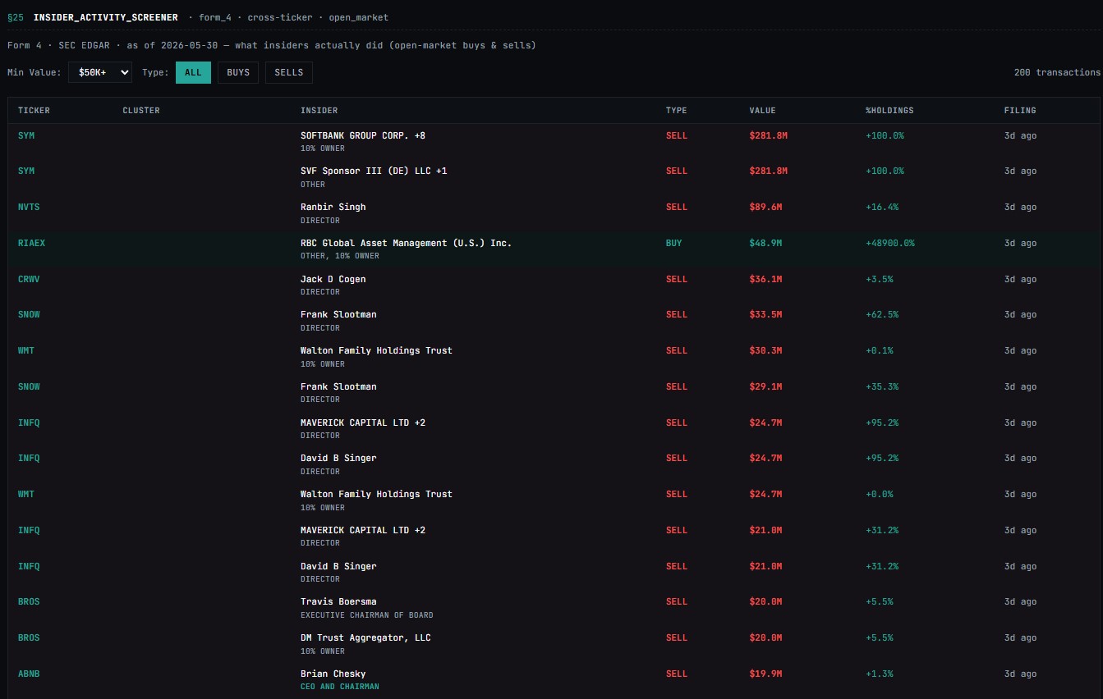Open RIAEX ticker link

[x=31, y=243]
